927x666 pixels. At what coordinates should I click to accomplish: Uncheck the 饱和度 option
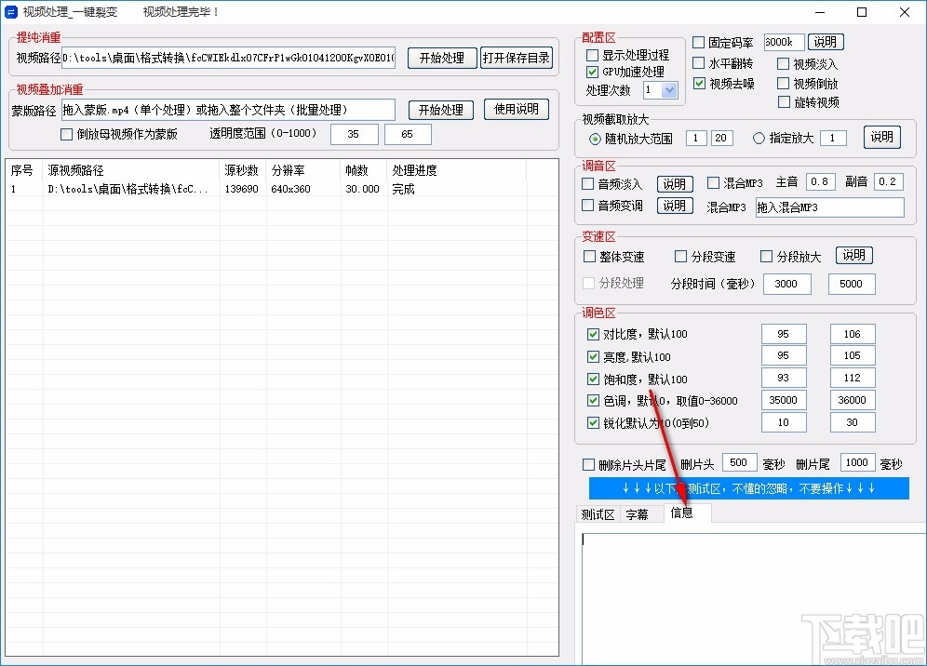coord(593,379)
